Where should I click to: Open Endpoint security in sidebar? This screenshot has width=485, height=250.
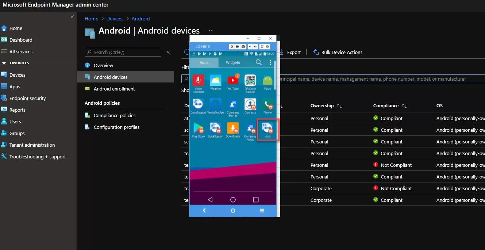pos(27,98)
